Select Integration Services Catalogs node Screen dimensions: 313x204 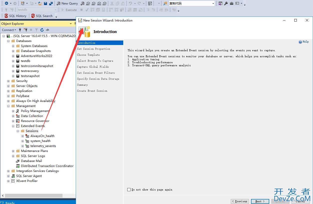(x=37, y=171)
